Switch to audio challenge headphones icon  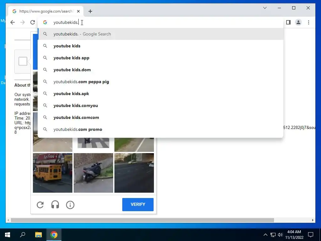point(55,205)
